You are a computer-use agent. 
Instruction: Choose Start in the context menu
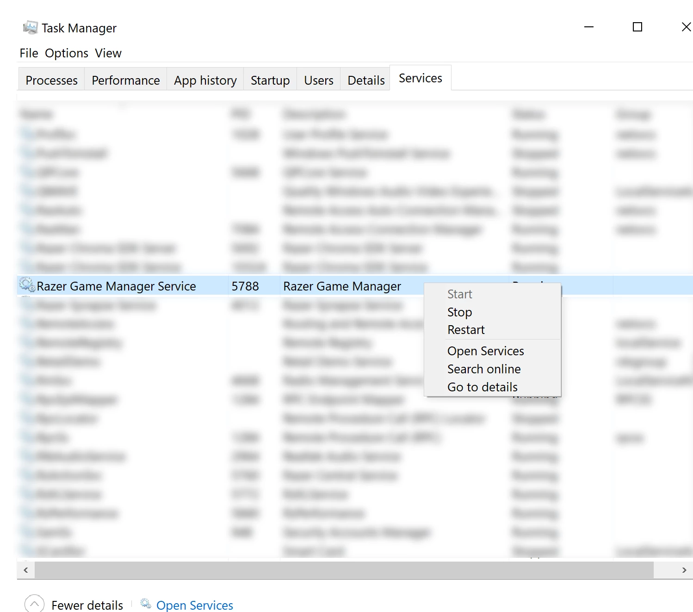click(x=492, y=294)
